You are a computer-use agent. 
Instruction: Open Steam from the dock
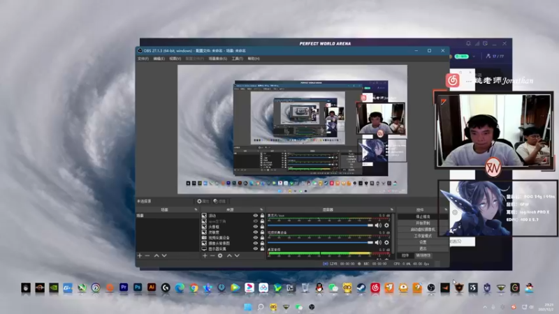tap(361, 287)
